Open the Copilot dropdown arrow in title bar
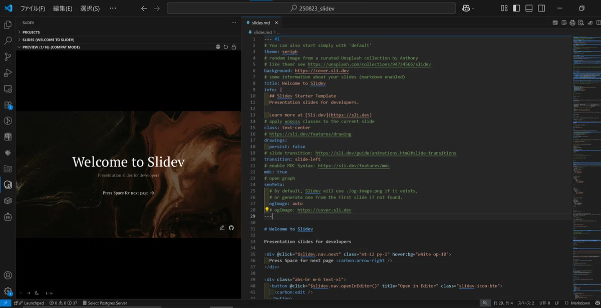 (473, 8)
